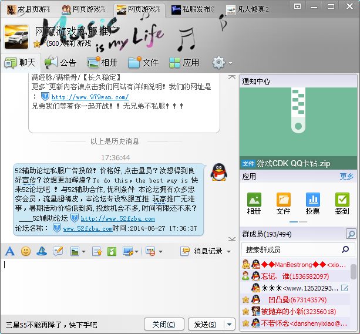Switch to the 玄月页游 chat tab
This screenshot has width=360, height=334.
tap(29, 9)
